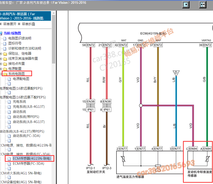Image resolution: width=213 pixels, height=184 pixels.
Task: Click the 线束及其连接器布置 folder icon
Action: 5,59
